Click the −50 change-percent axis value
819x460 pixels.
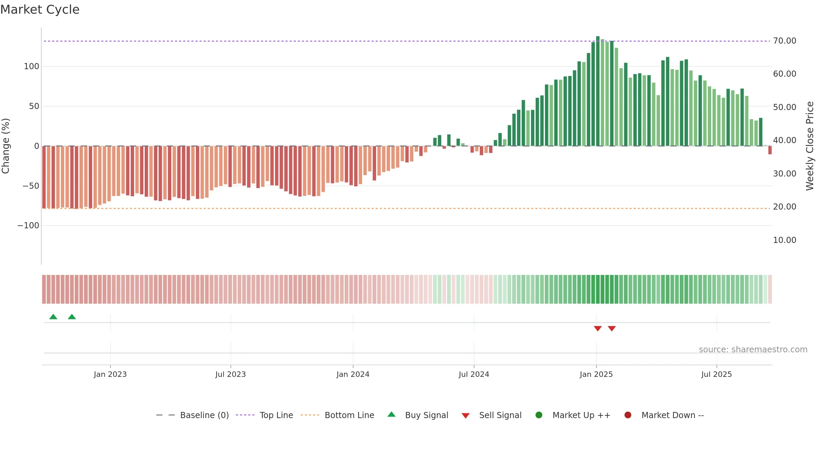(31, 186)
